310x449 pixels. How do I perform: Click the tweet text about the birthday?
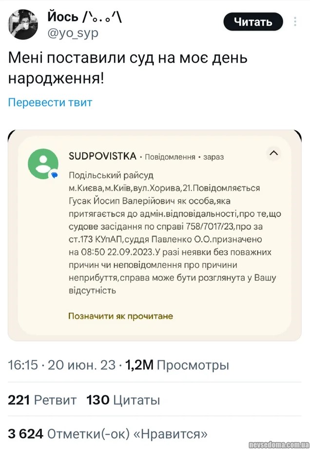128,67
